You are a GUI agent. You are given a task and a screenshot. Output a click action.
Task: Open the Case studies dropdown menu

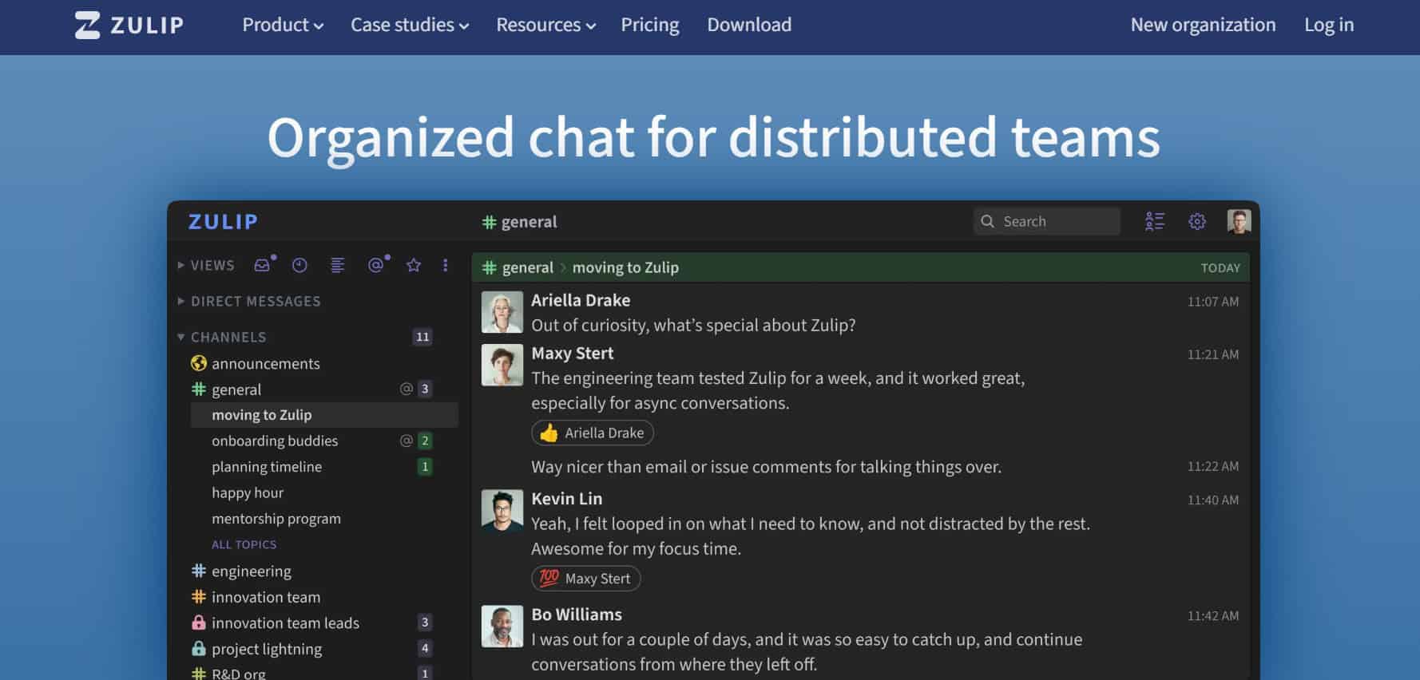410,25
